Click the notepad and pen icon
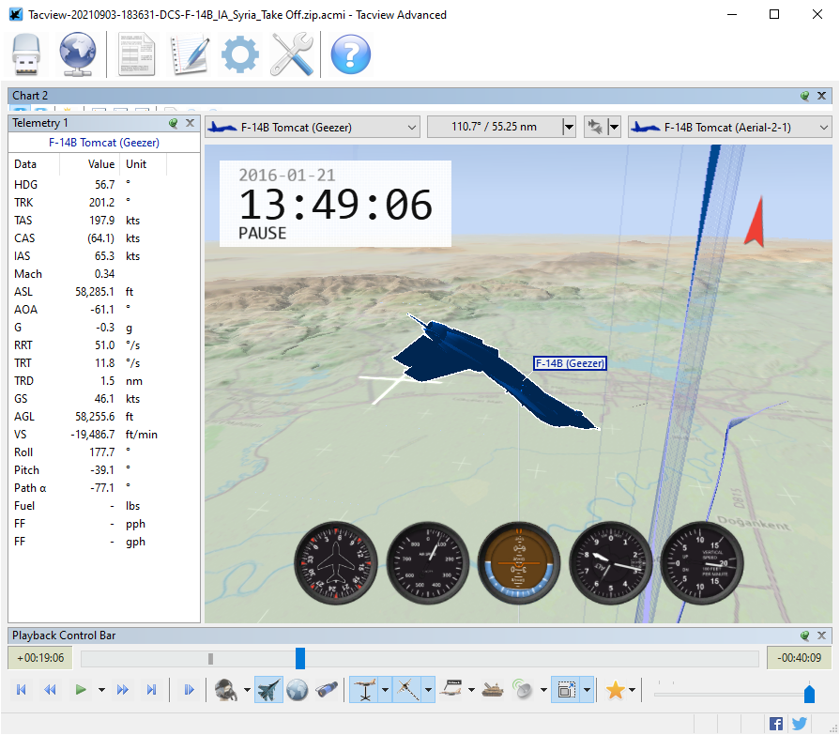The width and height of the screenshot is (840, 735). 189,54
